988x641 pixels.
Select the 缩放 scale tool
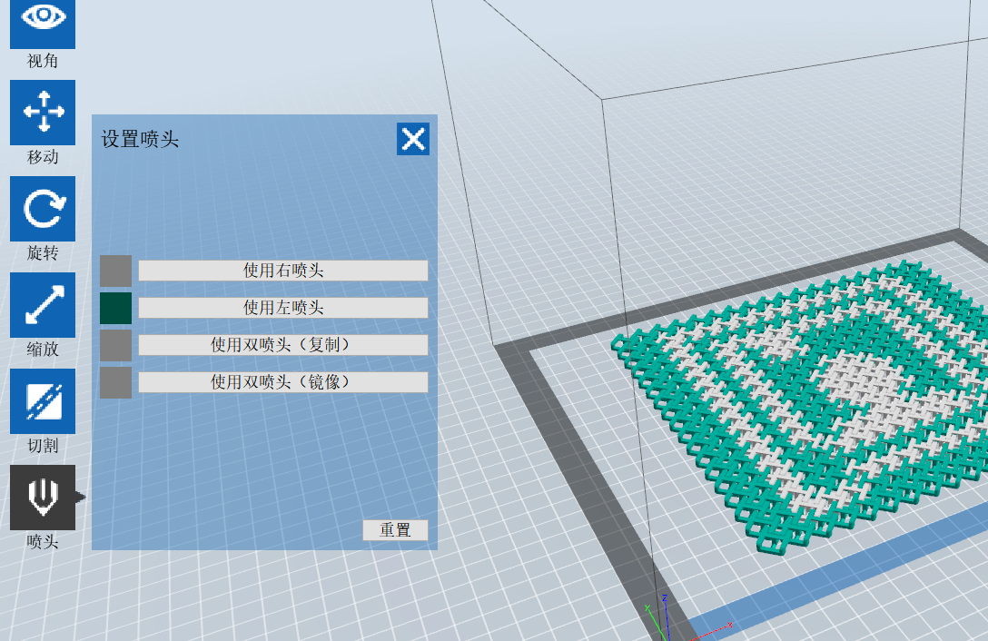pos(42,305)
